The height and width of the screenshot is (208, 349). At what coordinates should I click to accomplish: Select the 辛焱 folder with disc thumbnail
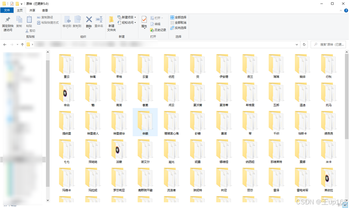(67, 95)
